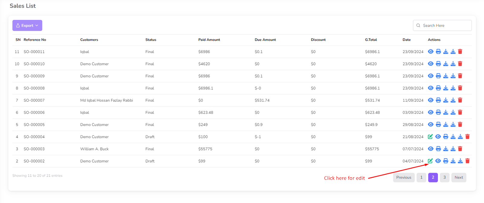Edit draft sale SO-000002

click(430, 161)
